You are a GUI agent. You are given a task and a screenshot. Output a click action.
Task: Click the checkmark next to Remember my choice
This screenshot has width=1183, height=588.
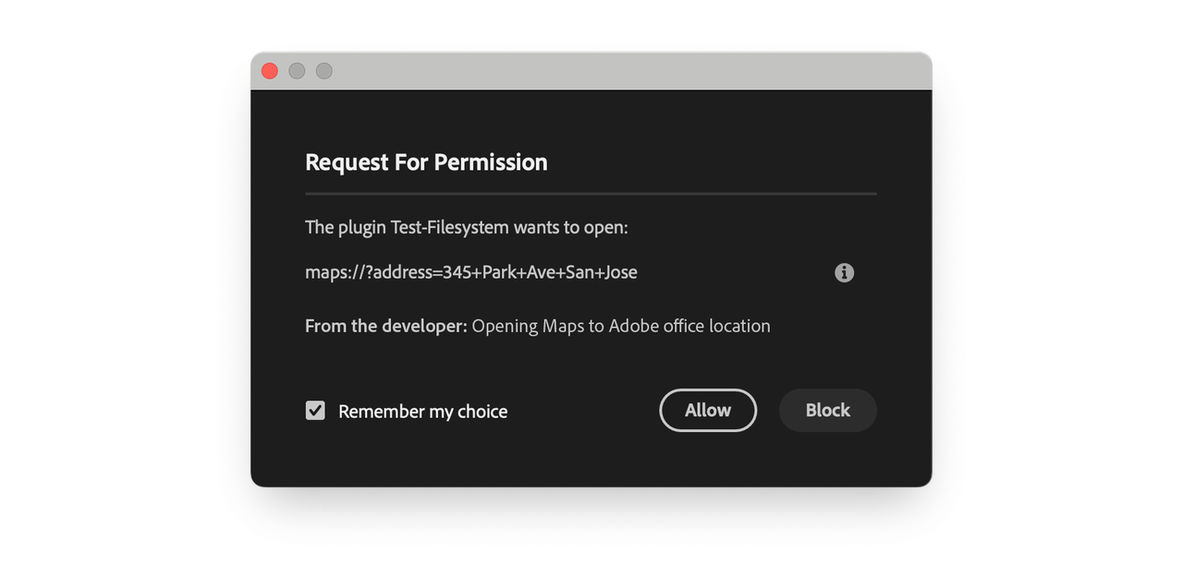pyautogui.click(x=315, y=410)
